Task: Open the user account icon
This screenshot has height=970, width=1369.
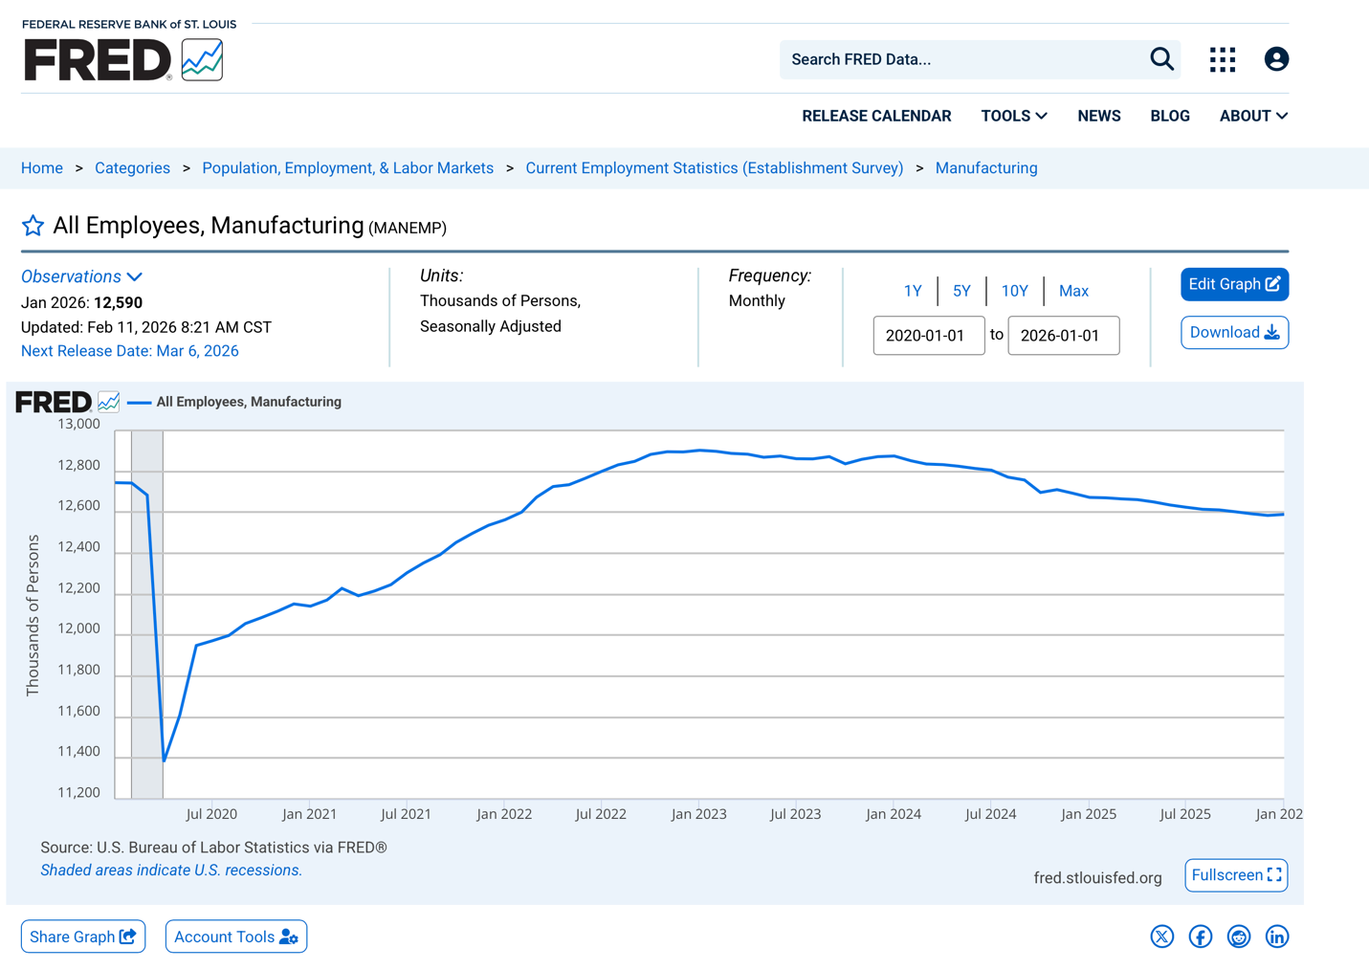Action: point(1276,59)
